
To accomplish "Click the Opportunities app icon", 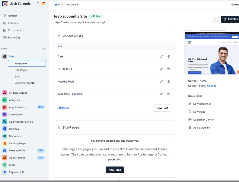I will (x=5, y=158).
